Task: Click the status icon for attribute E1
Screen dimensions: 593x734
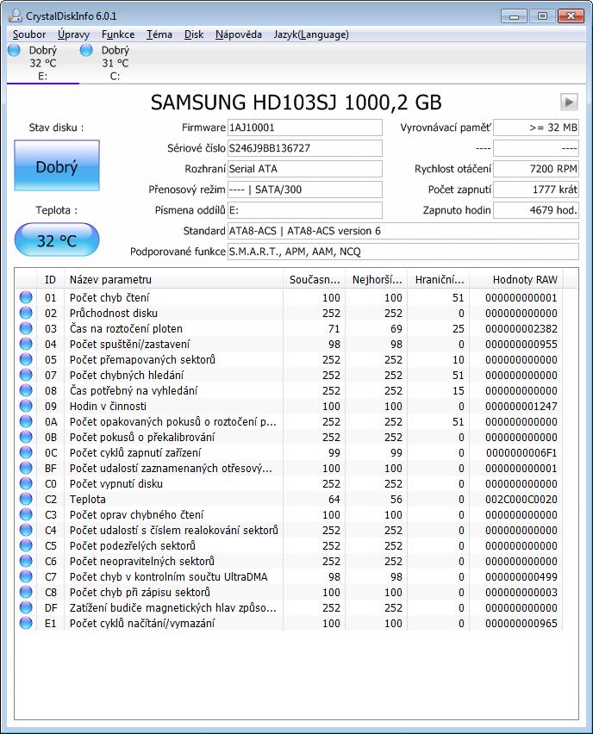Action: pyautogui.click(x=26, y=623)
